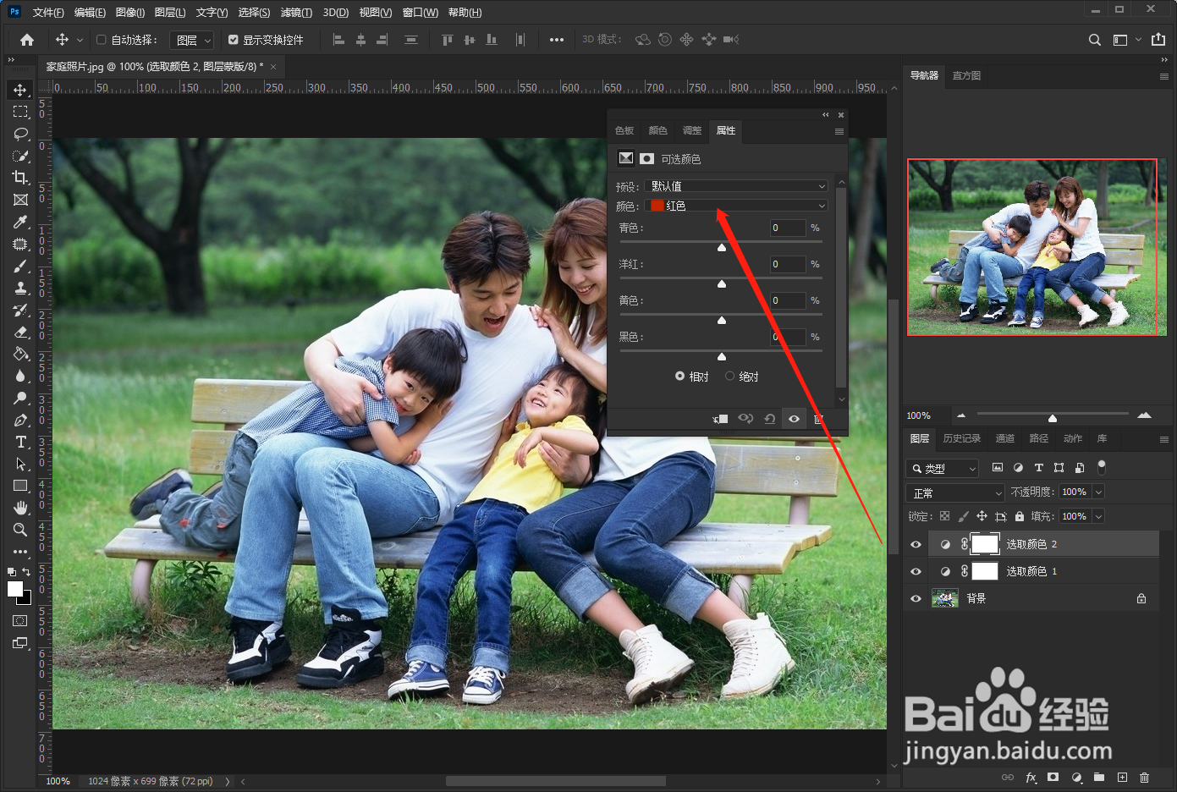Hide the 背景 layer

click(916, 598)
